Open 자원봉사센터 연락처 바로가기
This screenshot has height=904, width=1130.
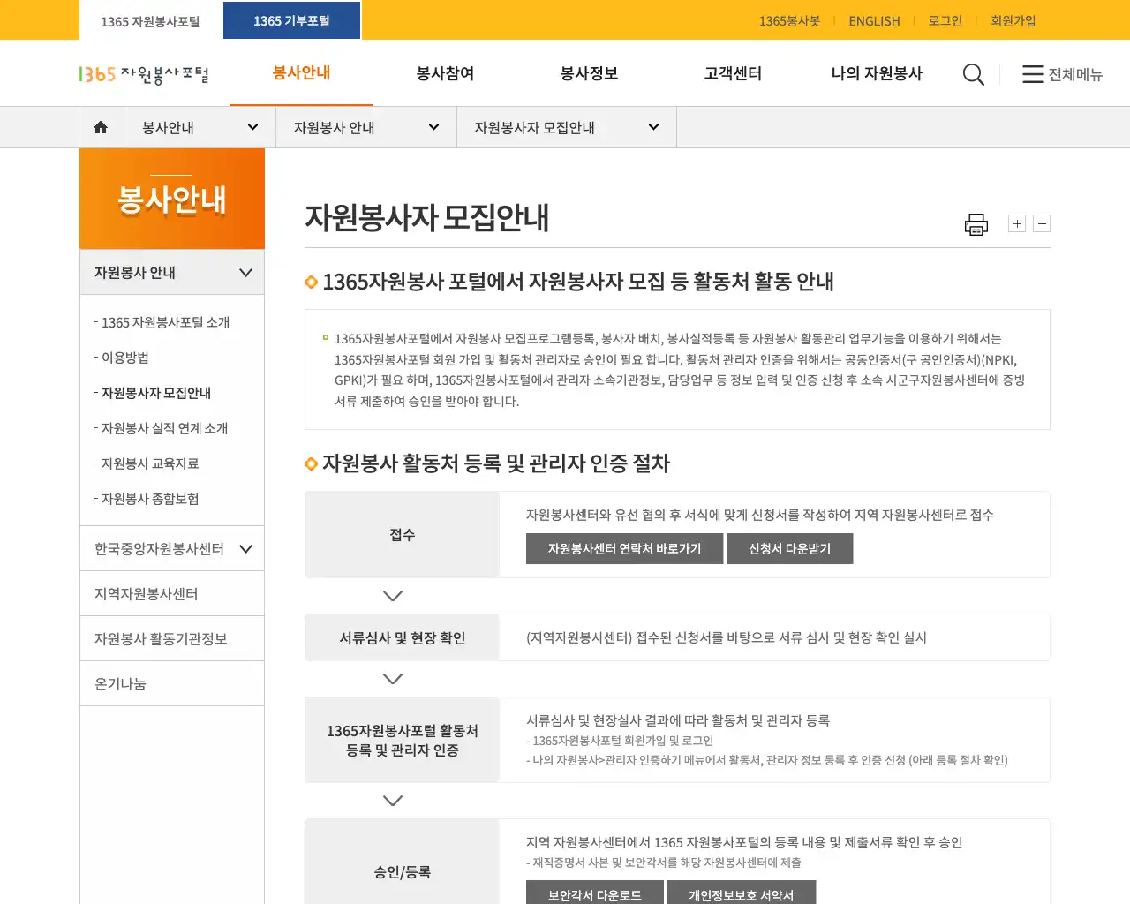tap(624, 548)
